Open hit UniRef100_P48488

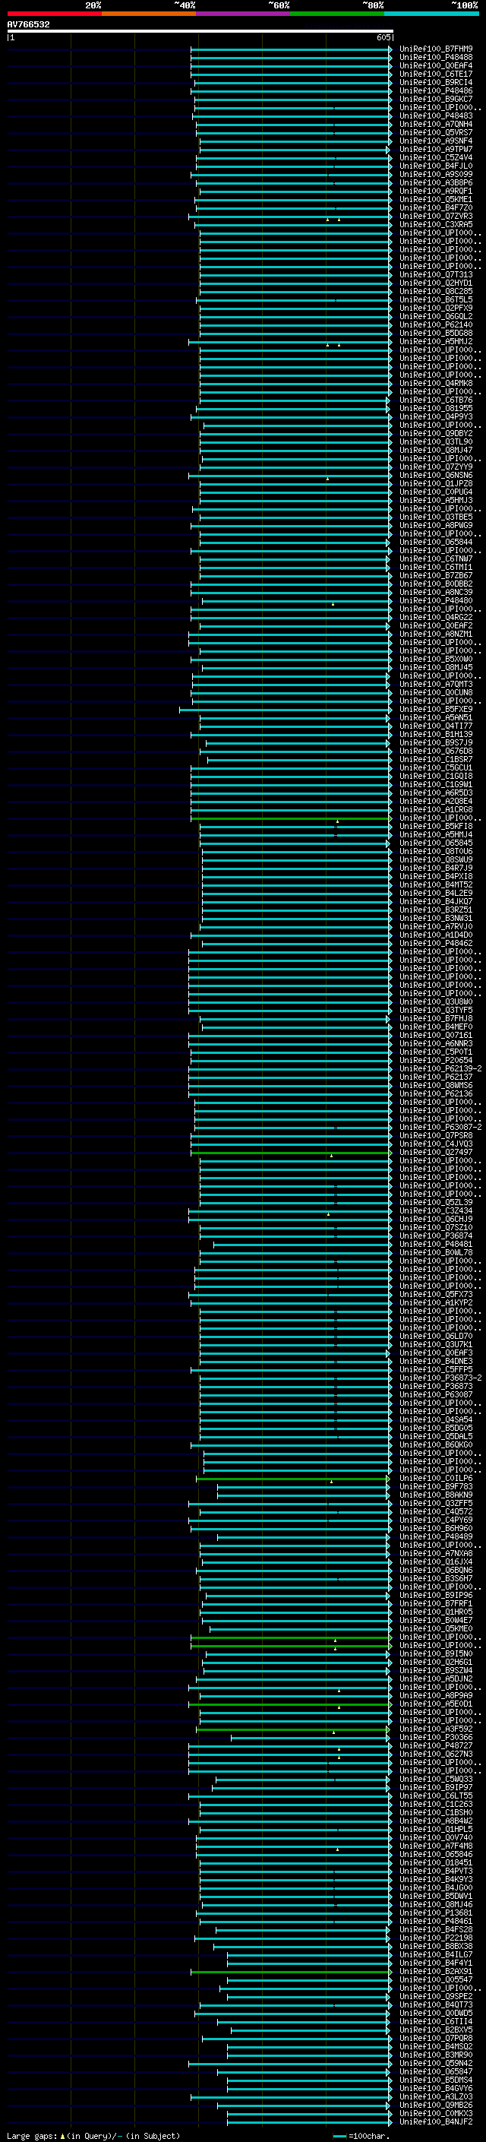(x=436, y=58)
